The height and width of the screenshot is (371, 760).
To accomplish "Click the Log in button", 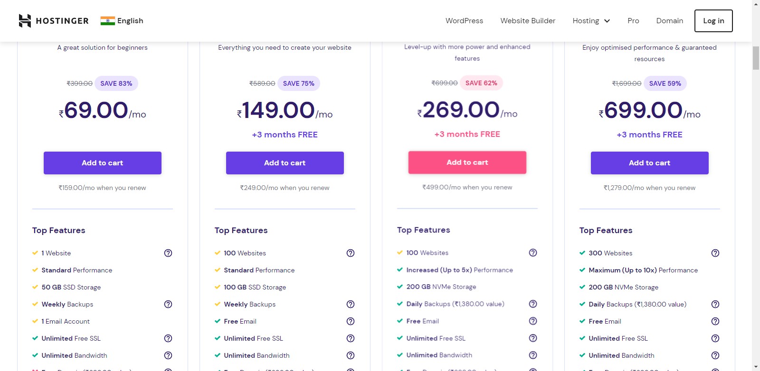I will (x=713, y=21).
